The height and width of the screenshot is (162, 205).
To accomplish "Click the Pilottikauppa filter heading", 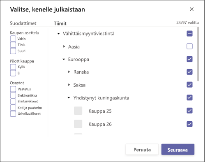I will (22, 61).
